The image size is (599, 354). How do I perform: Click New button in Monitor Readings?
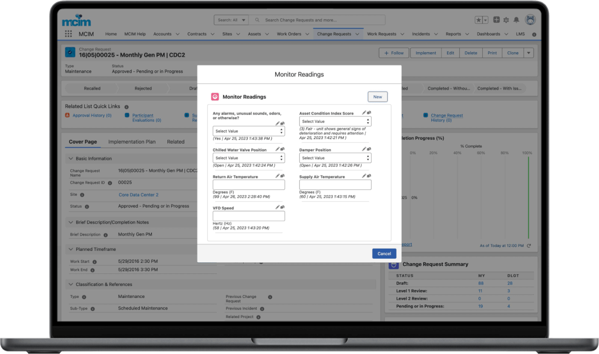coord(377,97)
